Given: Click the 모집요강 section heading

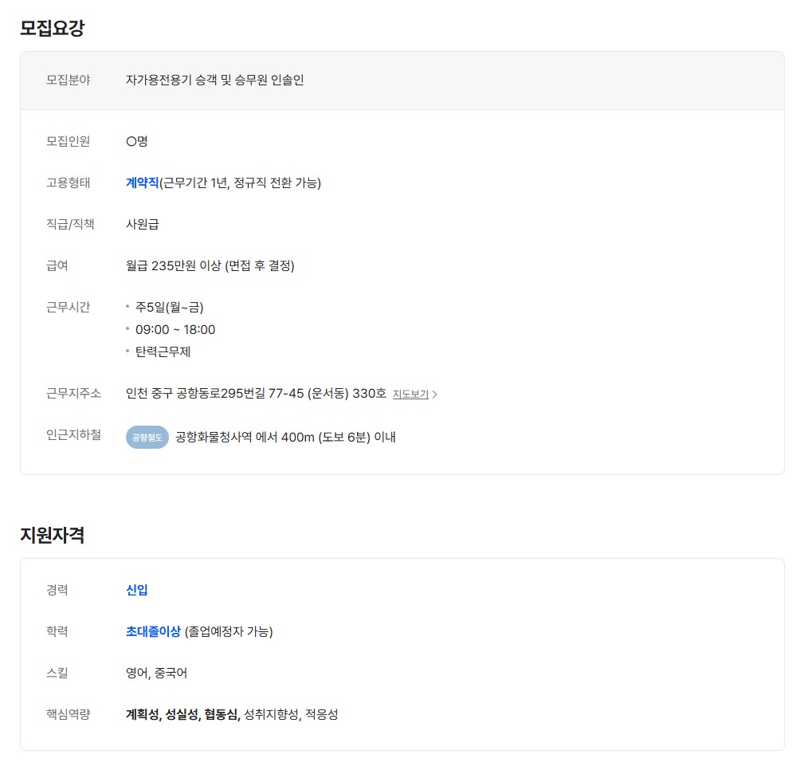Looking at the screenshot, I should (x=53, y=28).
